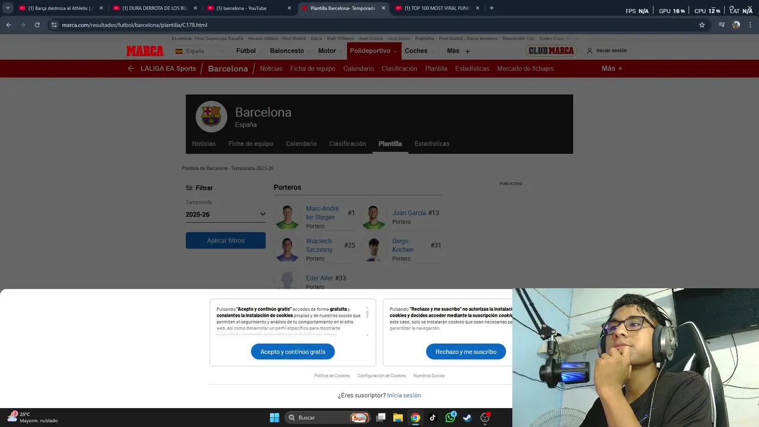Open WhatsApp from the taskbar

pos(451,418)
